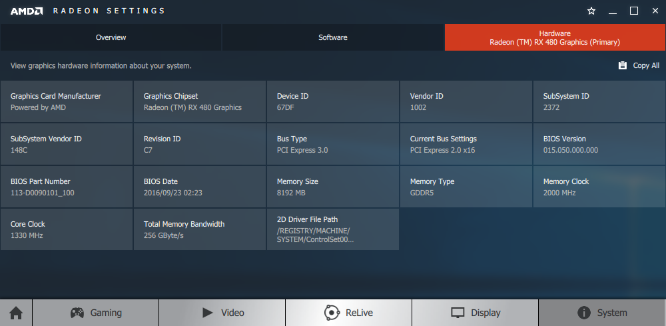Click Core Clock 1330 MHz value

coord(27,235)
